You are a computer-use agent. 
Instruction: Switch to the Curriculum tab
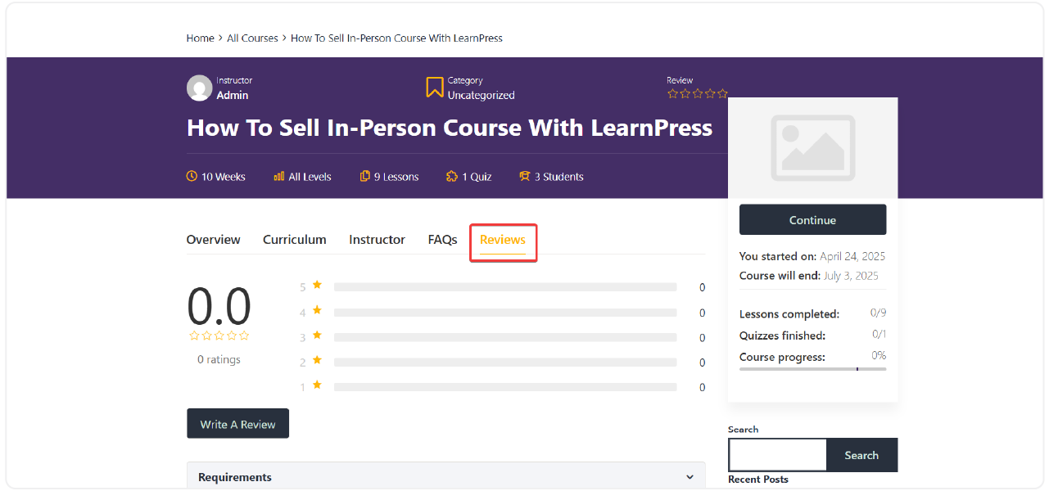[294, 239]
